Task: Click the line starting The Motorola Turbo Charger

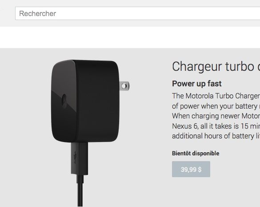Action: point(216,96)
